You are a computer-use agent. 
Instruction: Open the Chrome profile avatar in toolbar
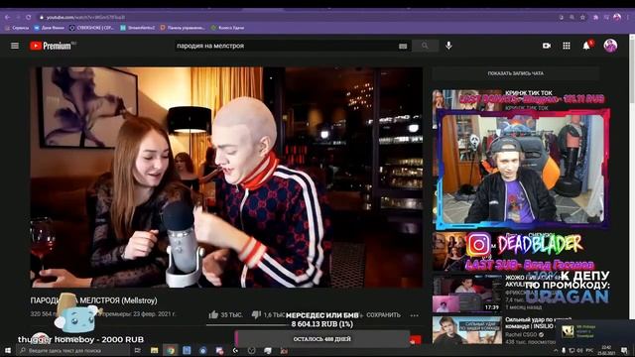[x=617, y=17]
